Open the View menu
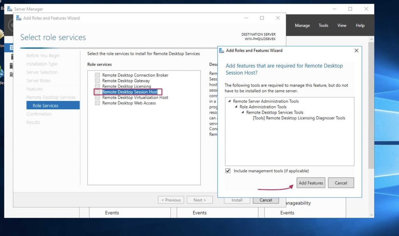Screen dimensions: 399x236 [342, 26]
